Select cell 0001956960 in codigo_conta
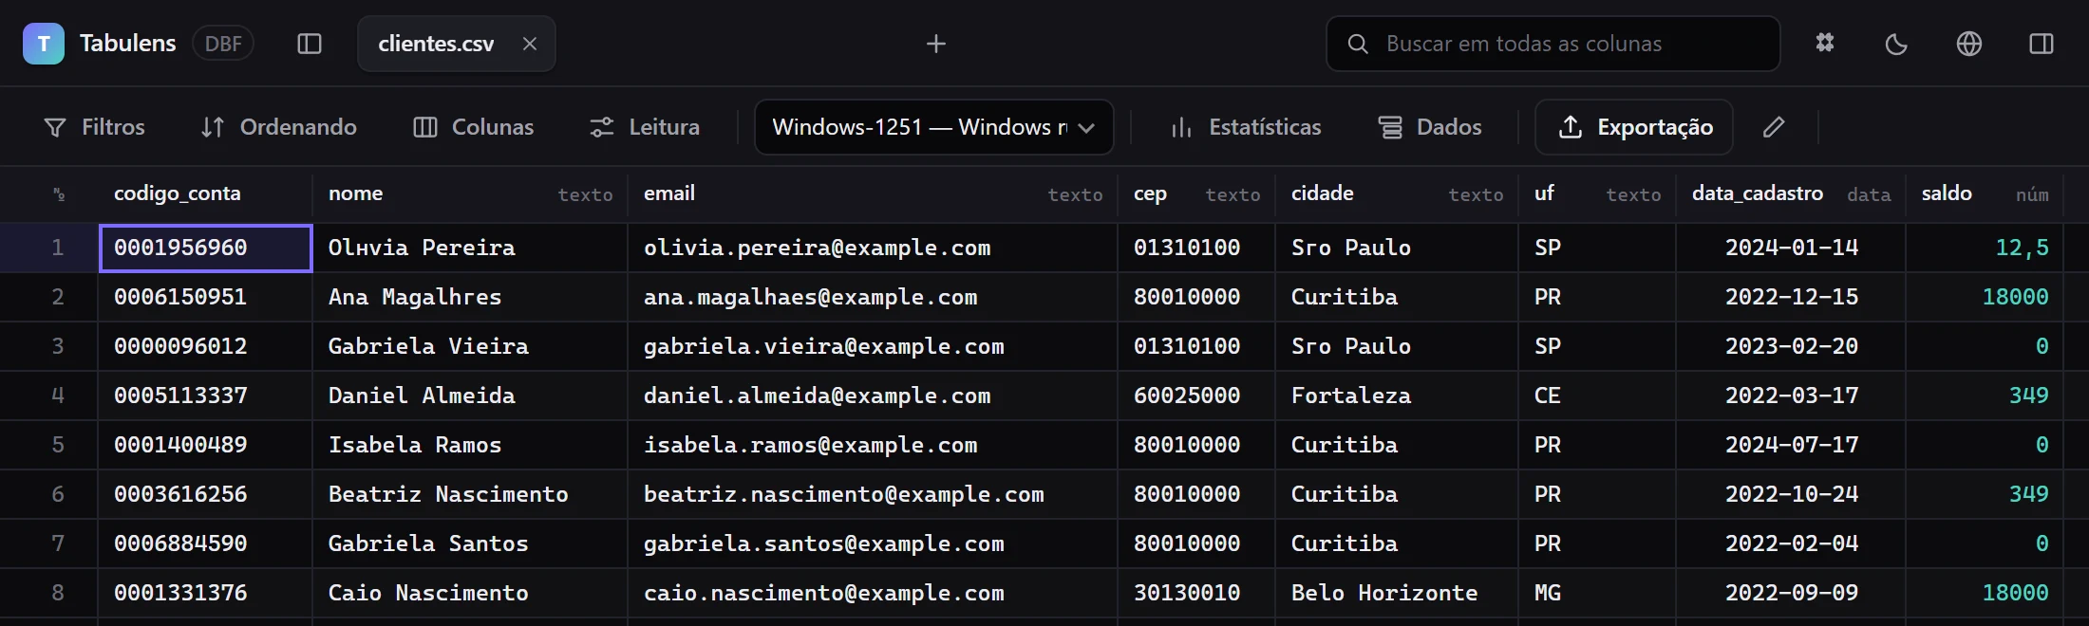Image resolution: width=2089 pixels, height=626 pixels. coord(205,248)
